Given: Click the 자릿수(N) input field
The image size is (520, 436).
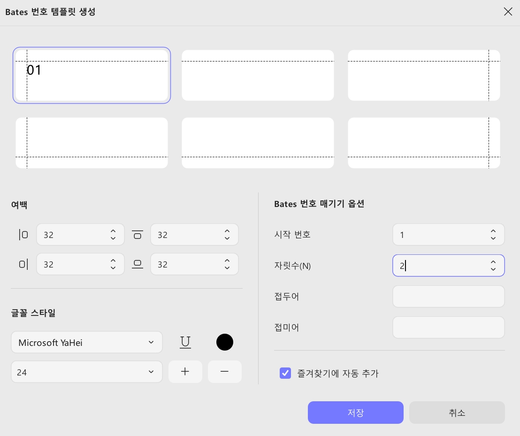Looking at the screenshot, I should tap(448, 266).
